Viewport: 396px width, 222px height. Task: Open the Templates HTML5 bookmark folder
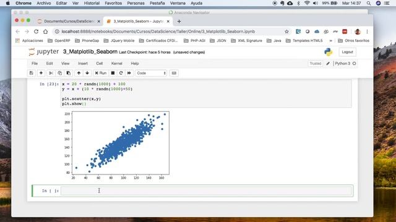pyautogui.click(x=304, y=41)
